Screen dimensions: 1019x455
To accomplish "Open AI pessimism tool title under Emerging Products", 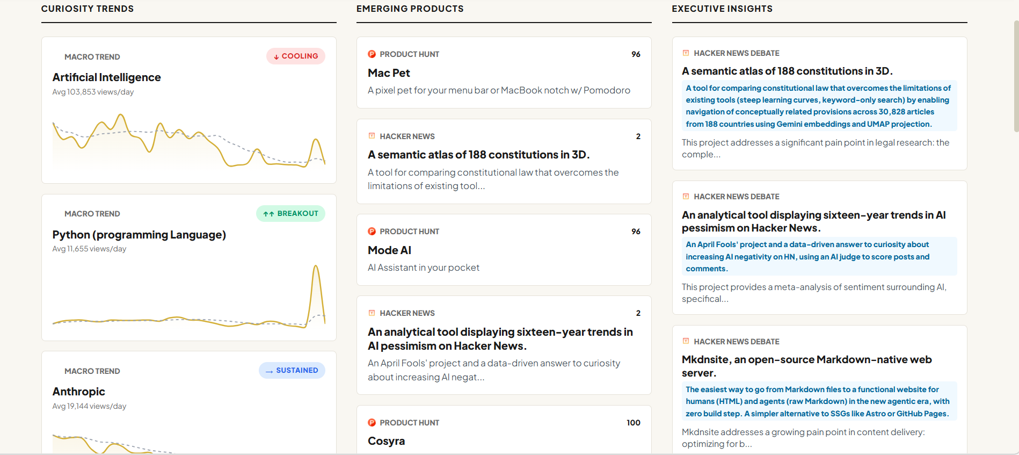I will 500,339.
